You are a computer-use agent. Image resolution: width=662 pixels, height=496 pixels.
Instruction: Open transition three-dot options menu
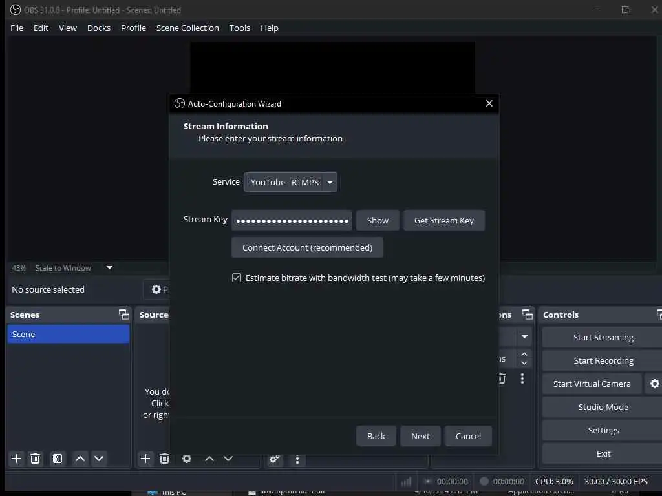pyautogui.click(x=522, y=378)
